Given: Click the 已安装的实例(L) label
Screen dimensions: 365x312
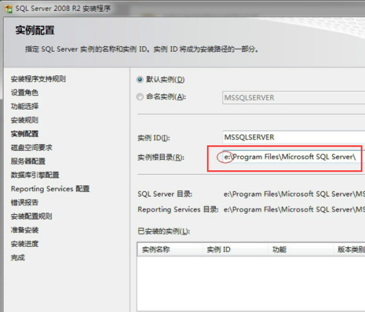Looking at the screenshot, I should click(164, 231).
